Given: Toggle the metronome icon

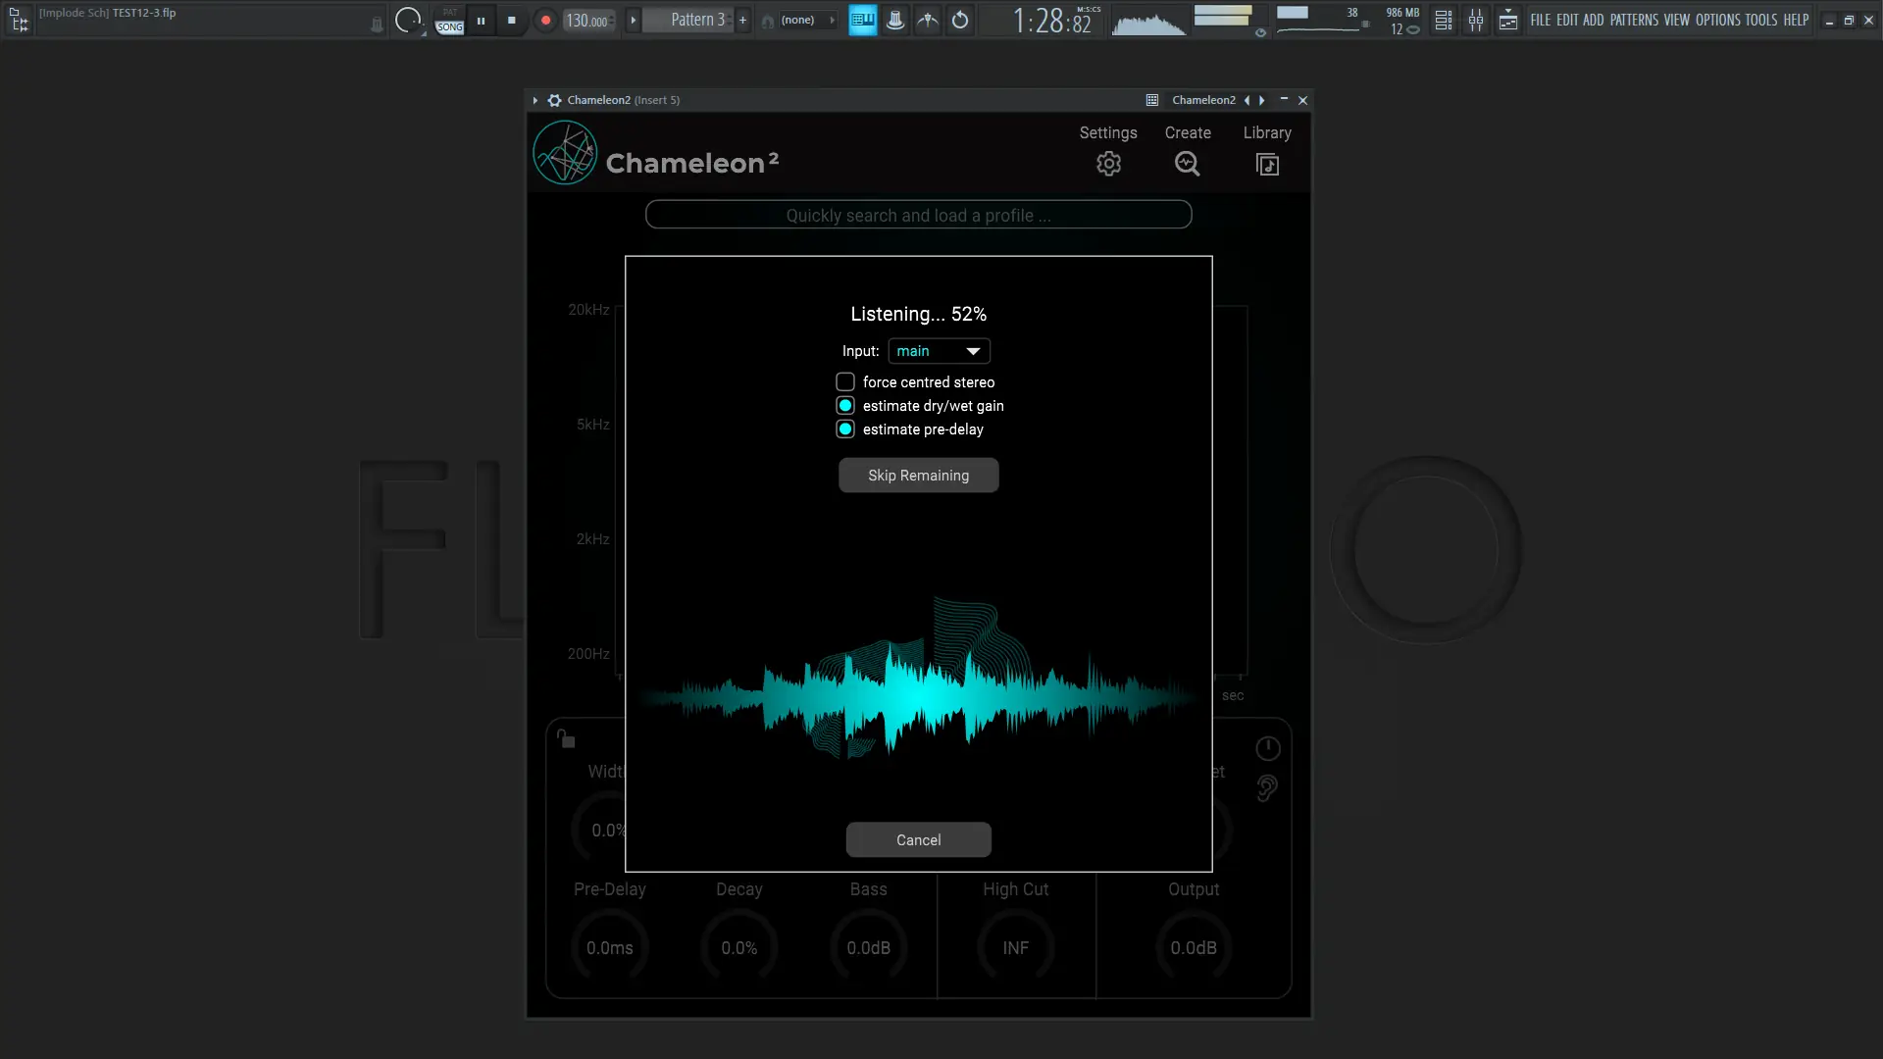Looking at the screenshot, I should [x=895, y=20].
